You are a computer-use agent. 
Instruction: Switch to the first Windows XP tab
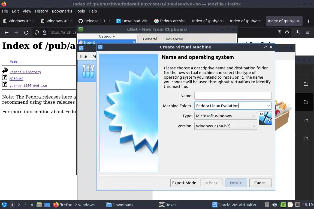19,21
